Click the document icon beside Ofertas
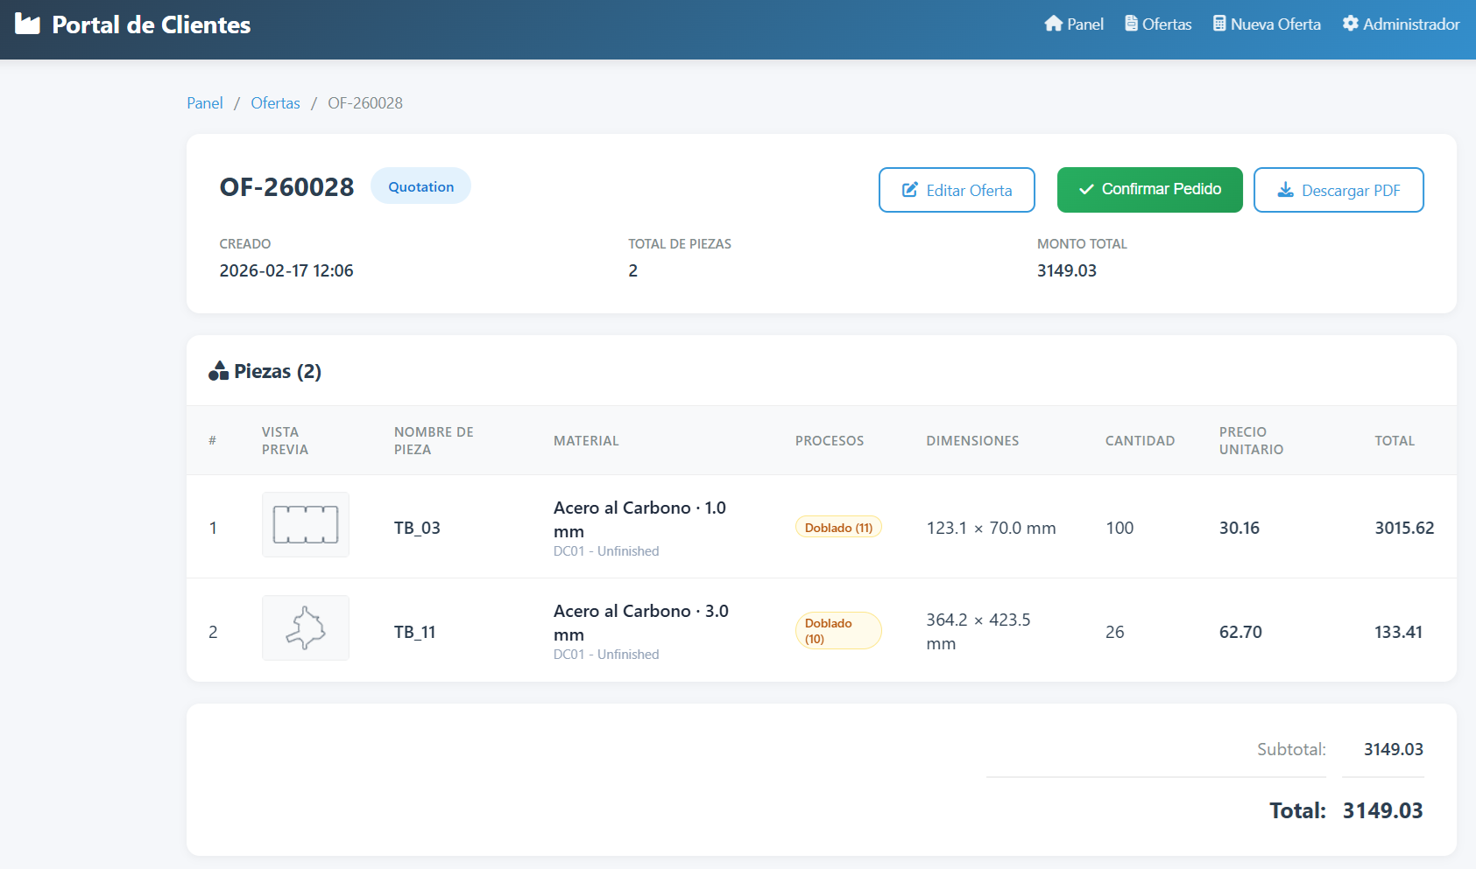The width and height of the screenshot is (1476, 869). coord(1131,24)
